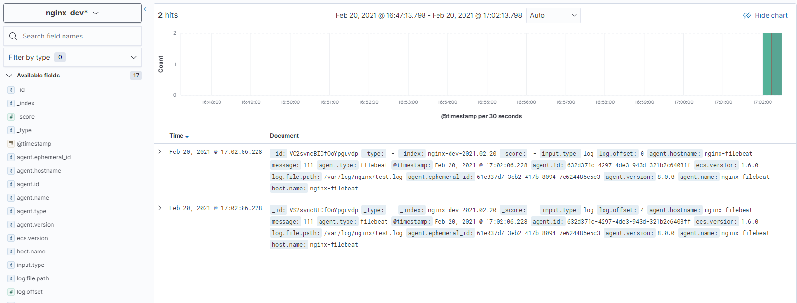Select the agent.id field
This screenshot has width=797, height=303.
[28, 184]
